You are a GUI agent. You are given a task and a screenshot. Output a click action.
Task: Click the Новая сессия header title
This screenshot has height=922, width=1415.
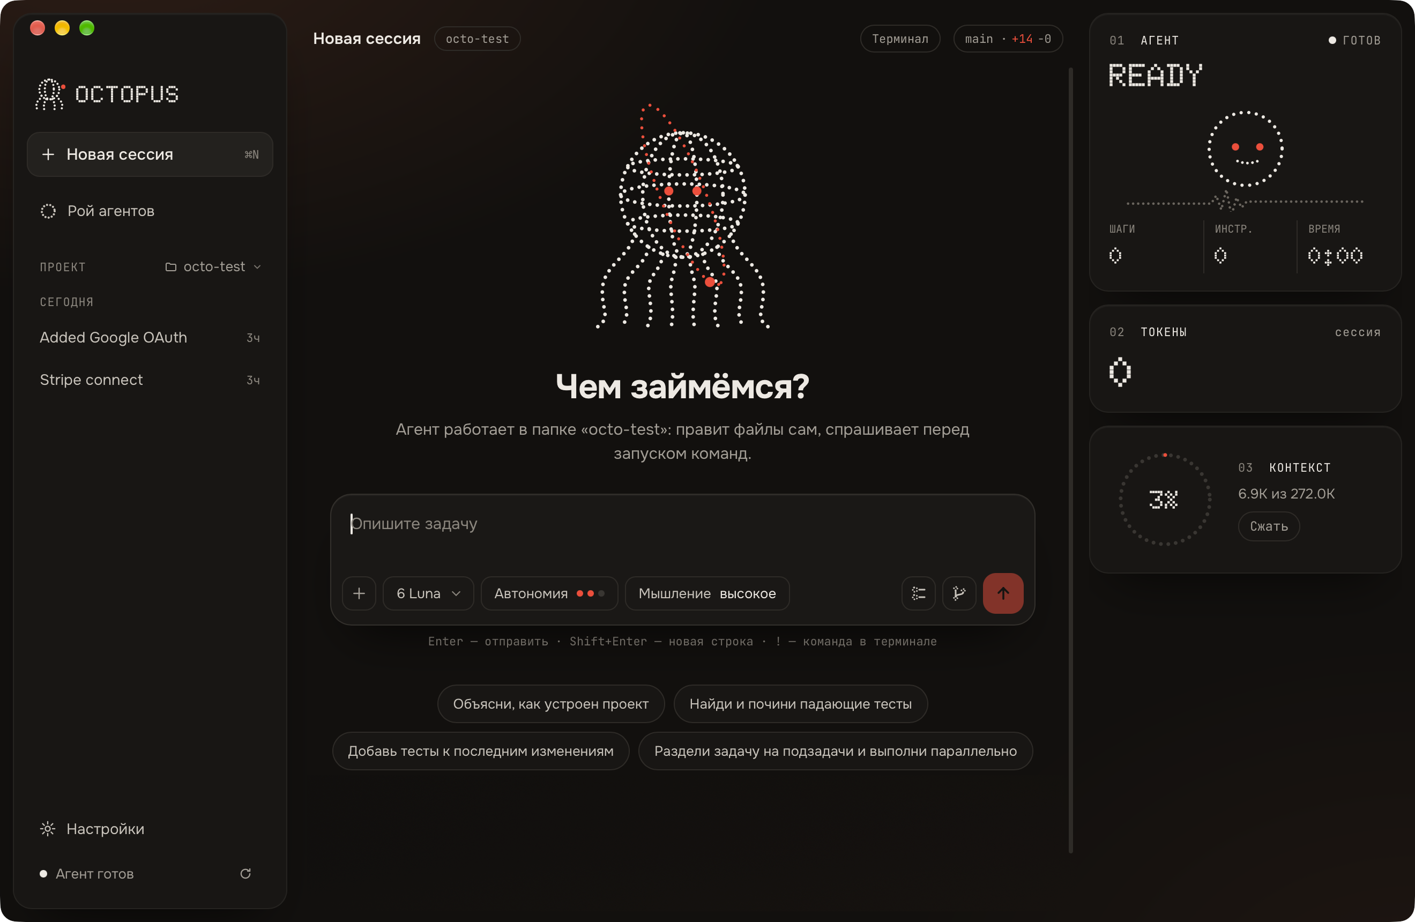coord(367,39)
